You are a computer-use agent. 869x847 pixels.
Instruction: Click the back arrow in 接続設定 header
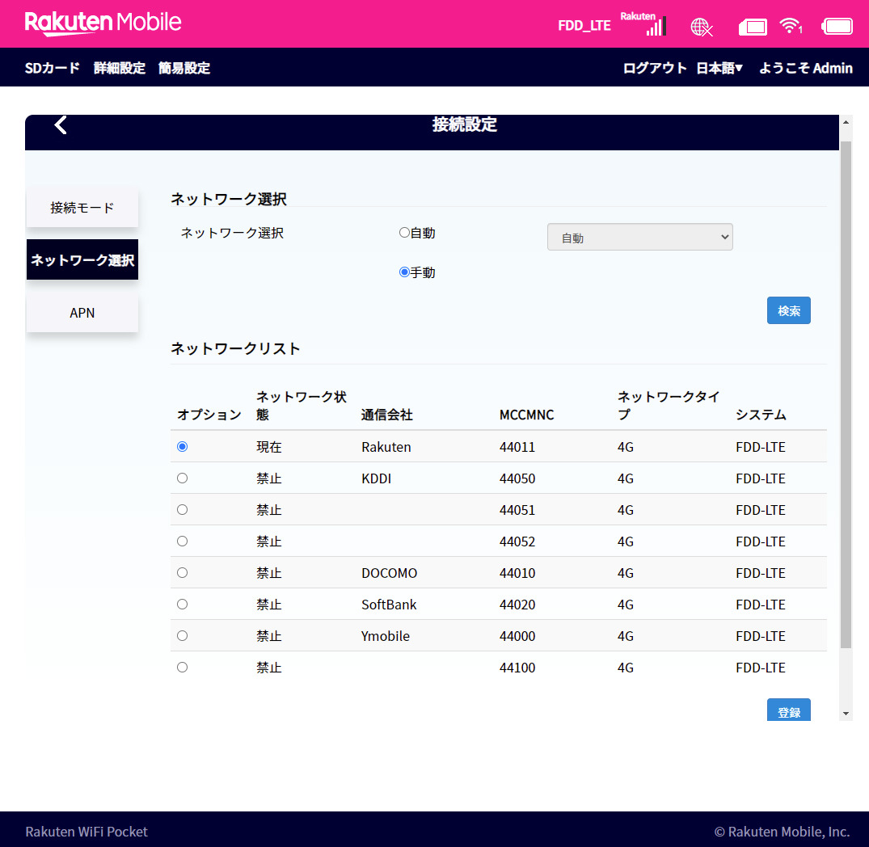point(61,125)
